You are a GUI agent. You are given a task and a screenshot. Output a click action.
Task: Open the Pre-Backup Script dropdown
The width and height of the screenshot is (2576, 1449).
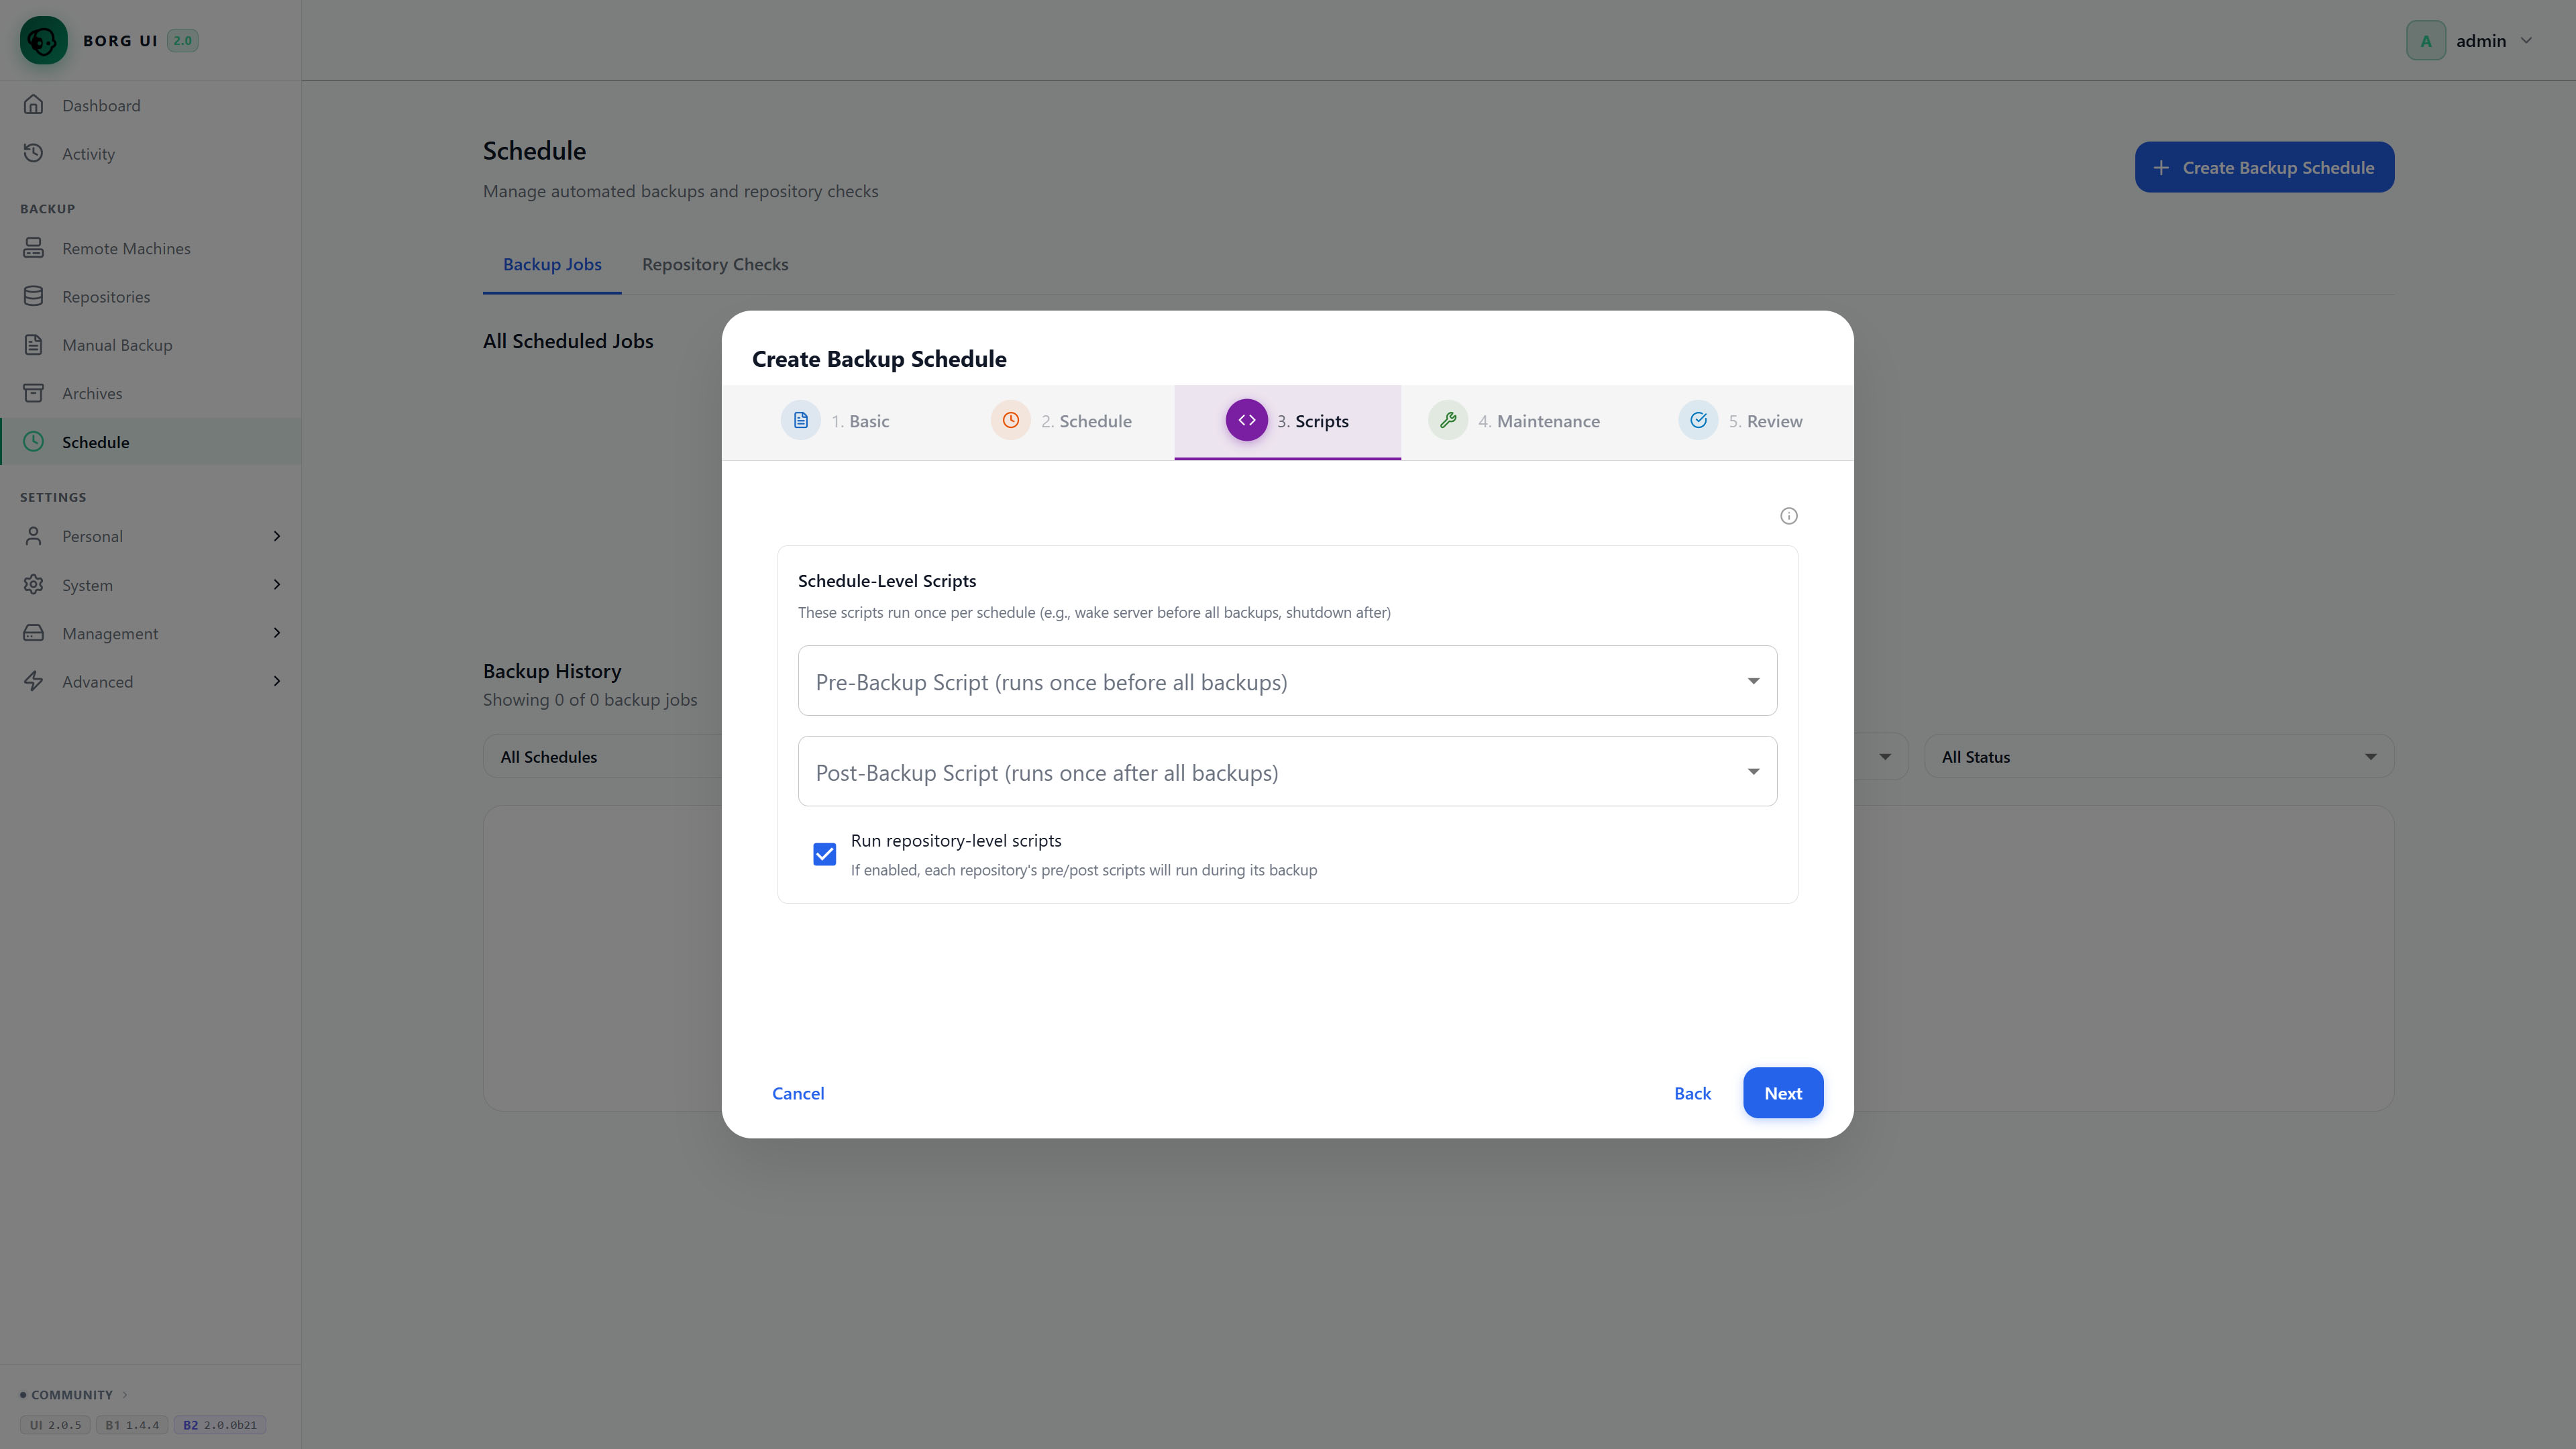[x=1287, y=681]
